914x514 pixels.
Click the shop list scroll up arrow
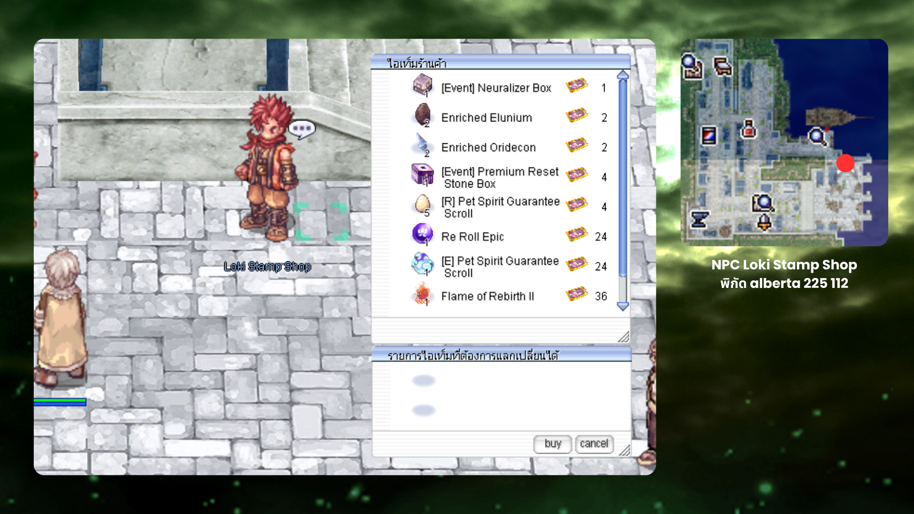coord(623,75)
